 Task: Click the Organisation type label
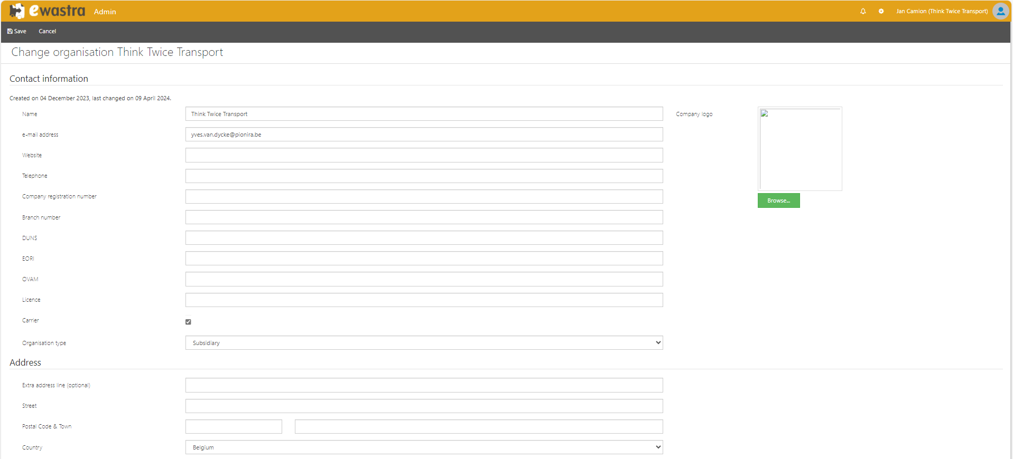point(44,343)
